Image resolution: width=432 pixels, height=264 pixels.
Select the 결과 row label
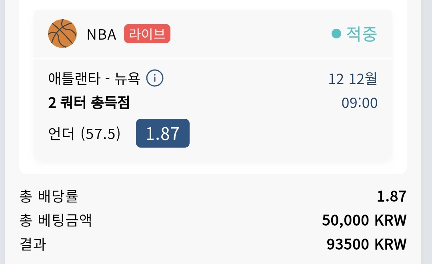tap(33, 244)
